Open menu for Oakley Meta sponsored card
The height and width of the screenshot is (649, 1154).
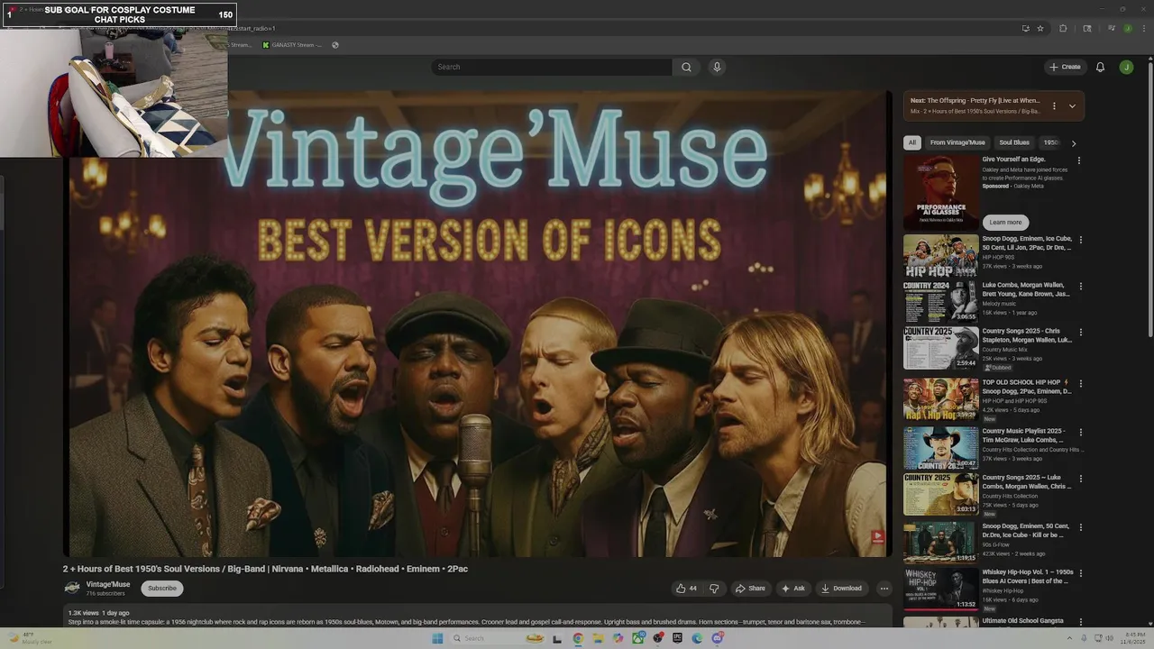pyautogui.click(x=1079, y=160)
